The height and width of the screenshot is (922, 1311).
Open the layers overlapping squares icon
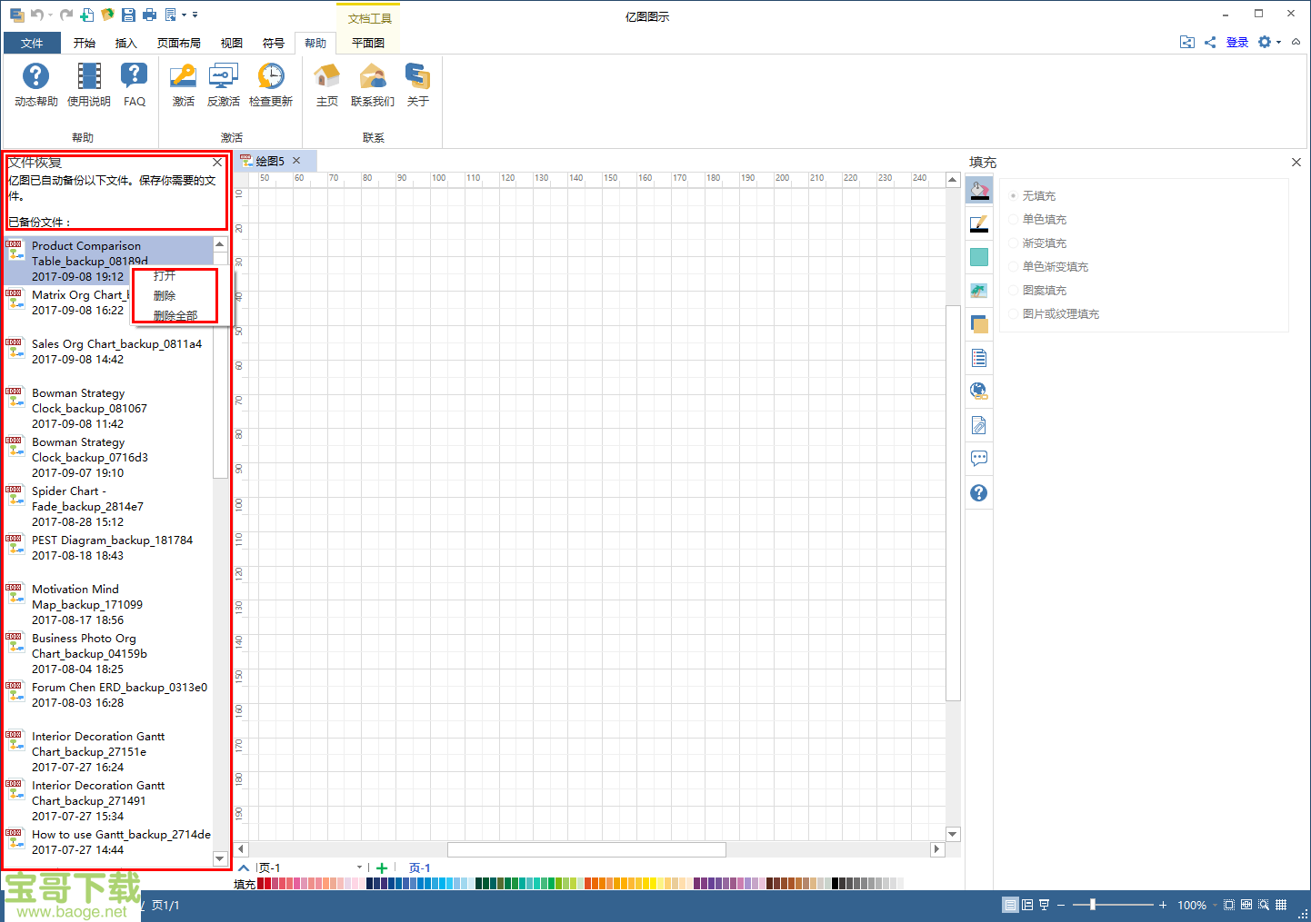(x=979, y=324)
